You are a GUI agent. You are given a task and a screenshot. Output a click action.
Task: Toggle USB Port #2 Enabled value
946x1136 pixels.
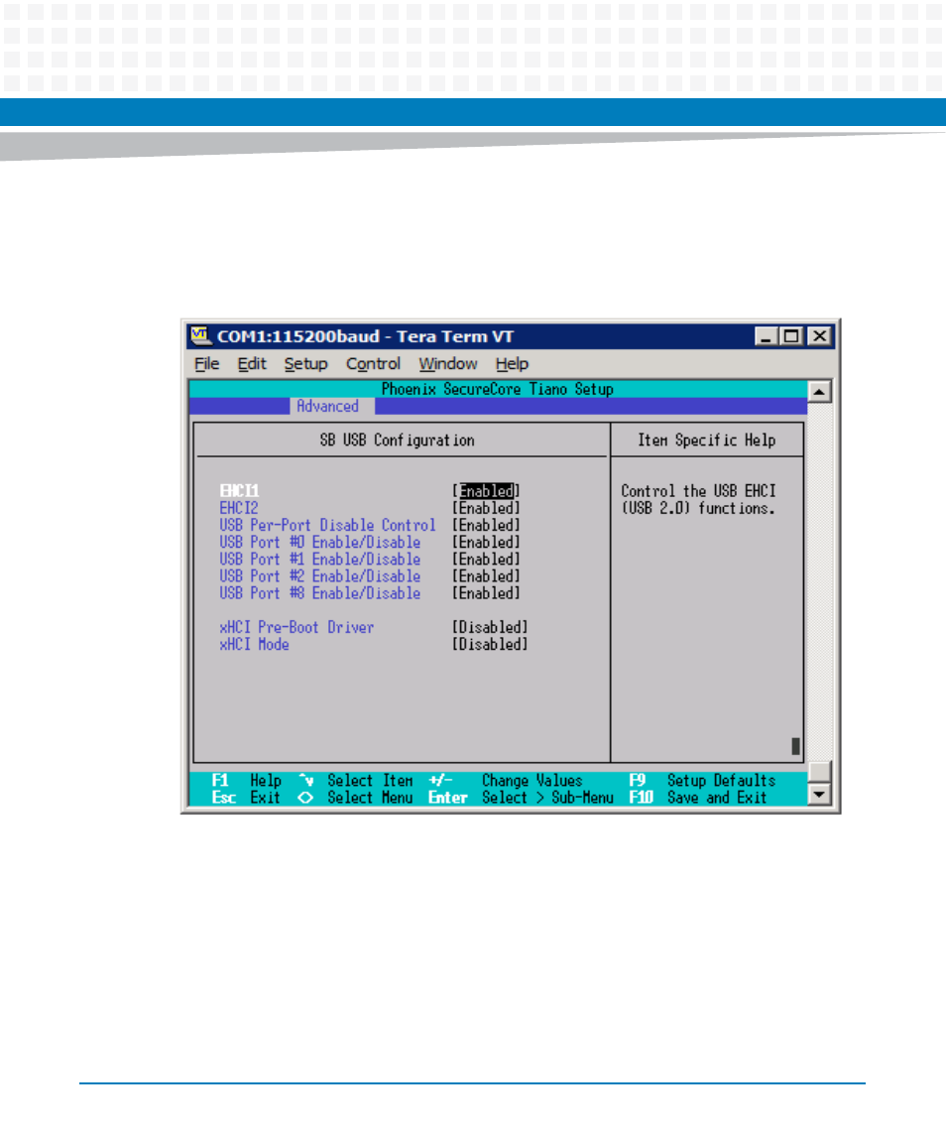coord(486,576)
